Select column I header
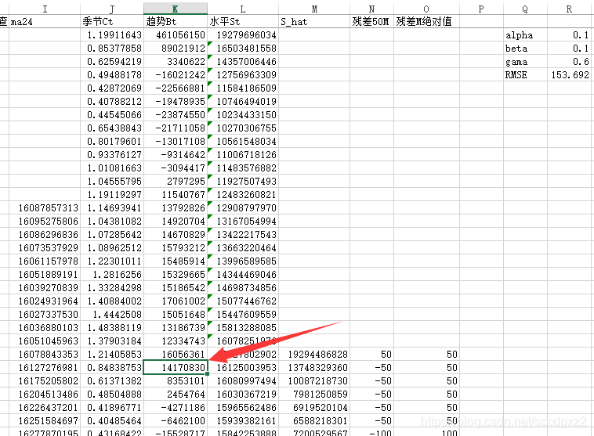The width and height of the screenshot is (594, 436). (45, 9)
